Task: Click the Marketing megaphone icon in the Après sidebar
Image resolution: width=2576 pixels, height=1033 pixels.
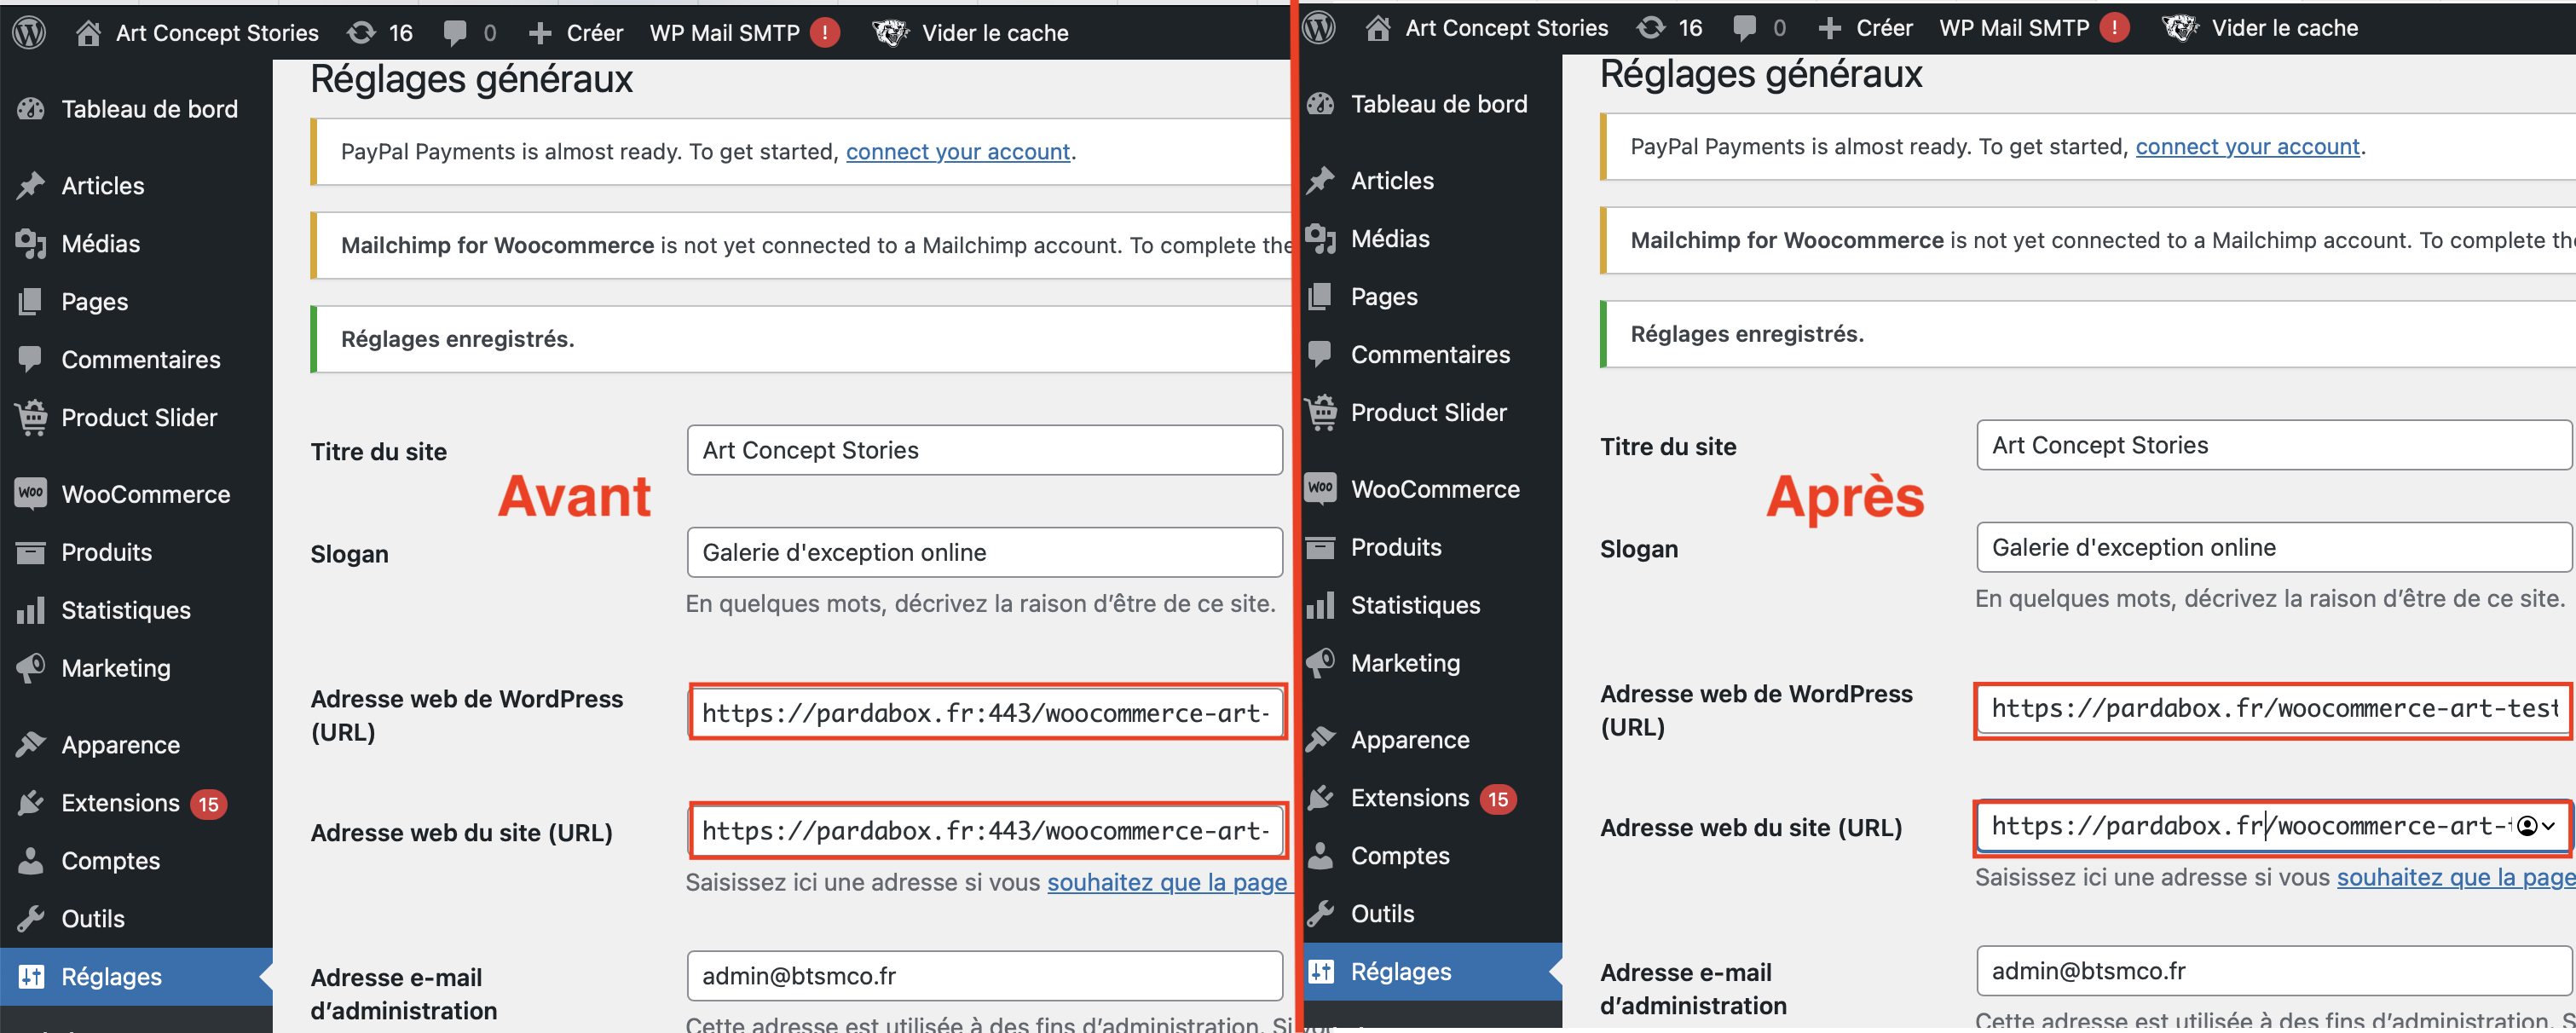Action: tap(1321, 662)
